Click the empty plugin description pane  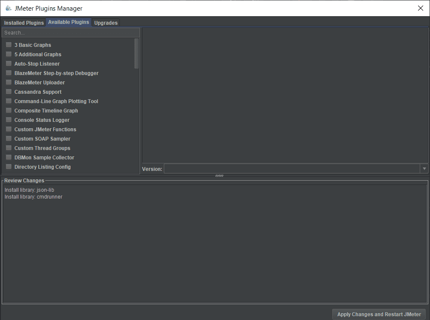point(285,95)
